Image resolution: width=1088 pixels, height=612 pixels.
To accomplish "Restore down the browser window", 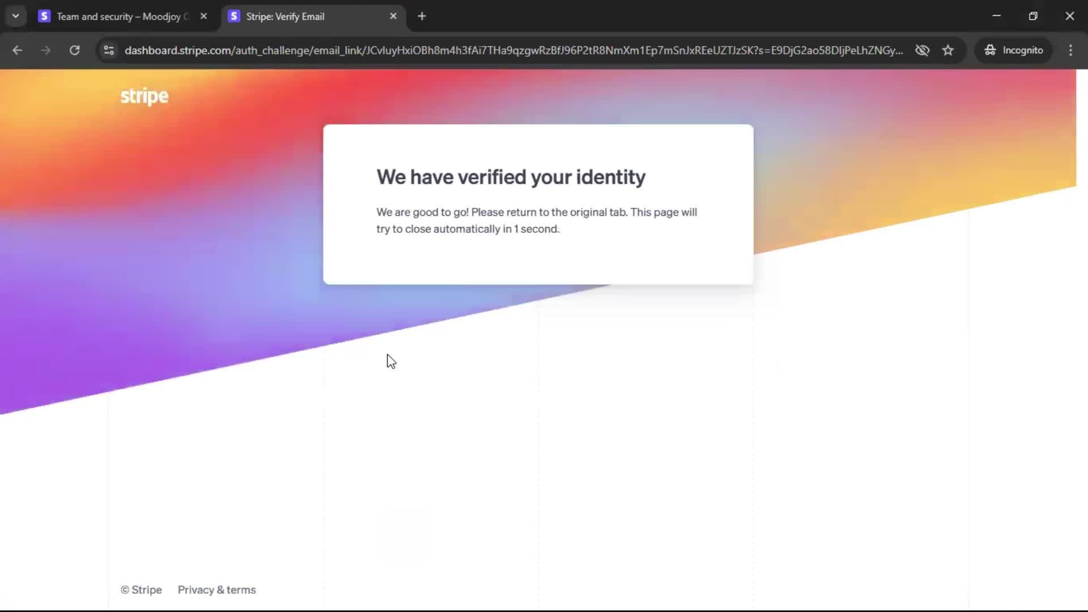I will (1033, 16).
